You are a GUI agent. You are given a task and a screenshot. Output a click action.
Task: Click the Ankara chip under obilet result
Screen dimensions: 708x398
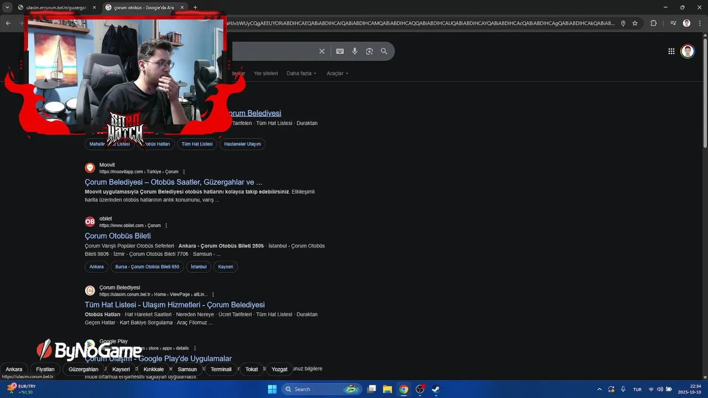(96, 267)
